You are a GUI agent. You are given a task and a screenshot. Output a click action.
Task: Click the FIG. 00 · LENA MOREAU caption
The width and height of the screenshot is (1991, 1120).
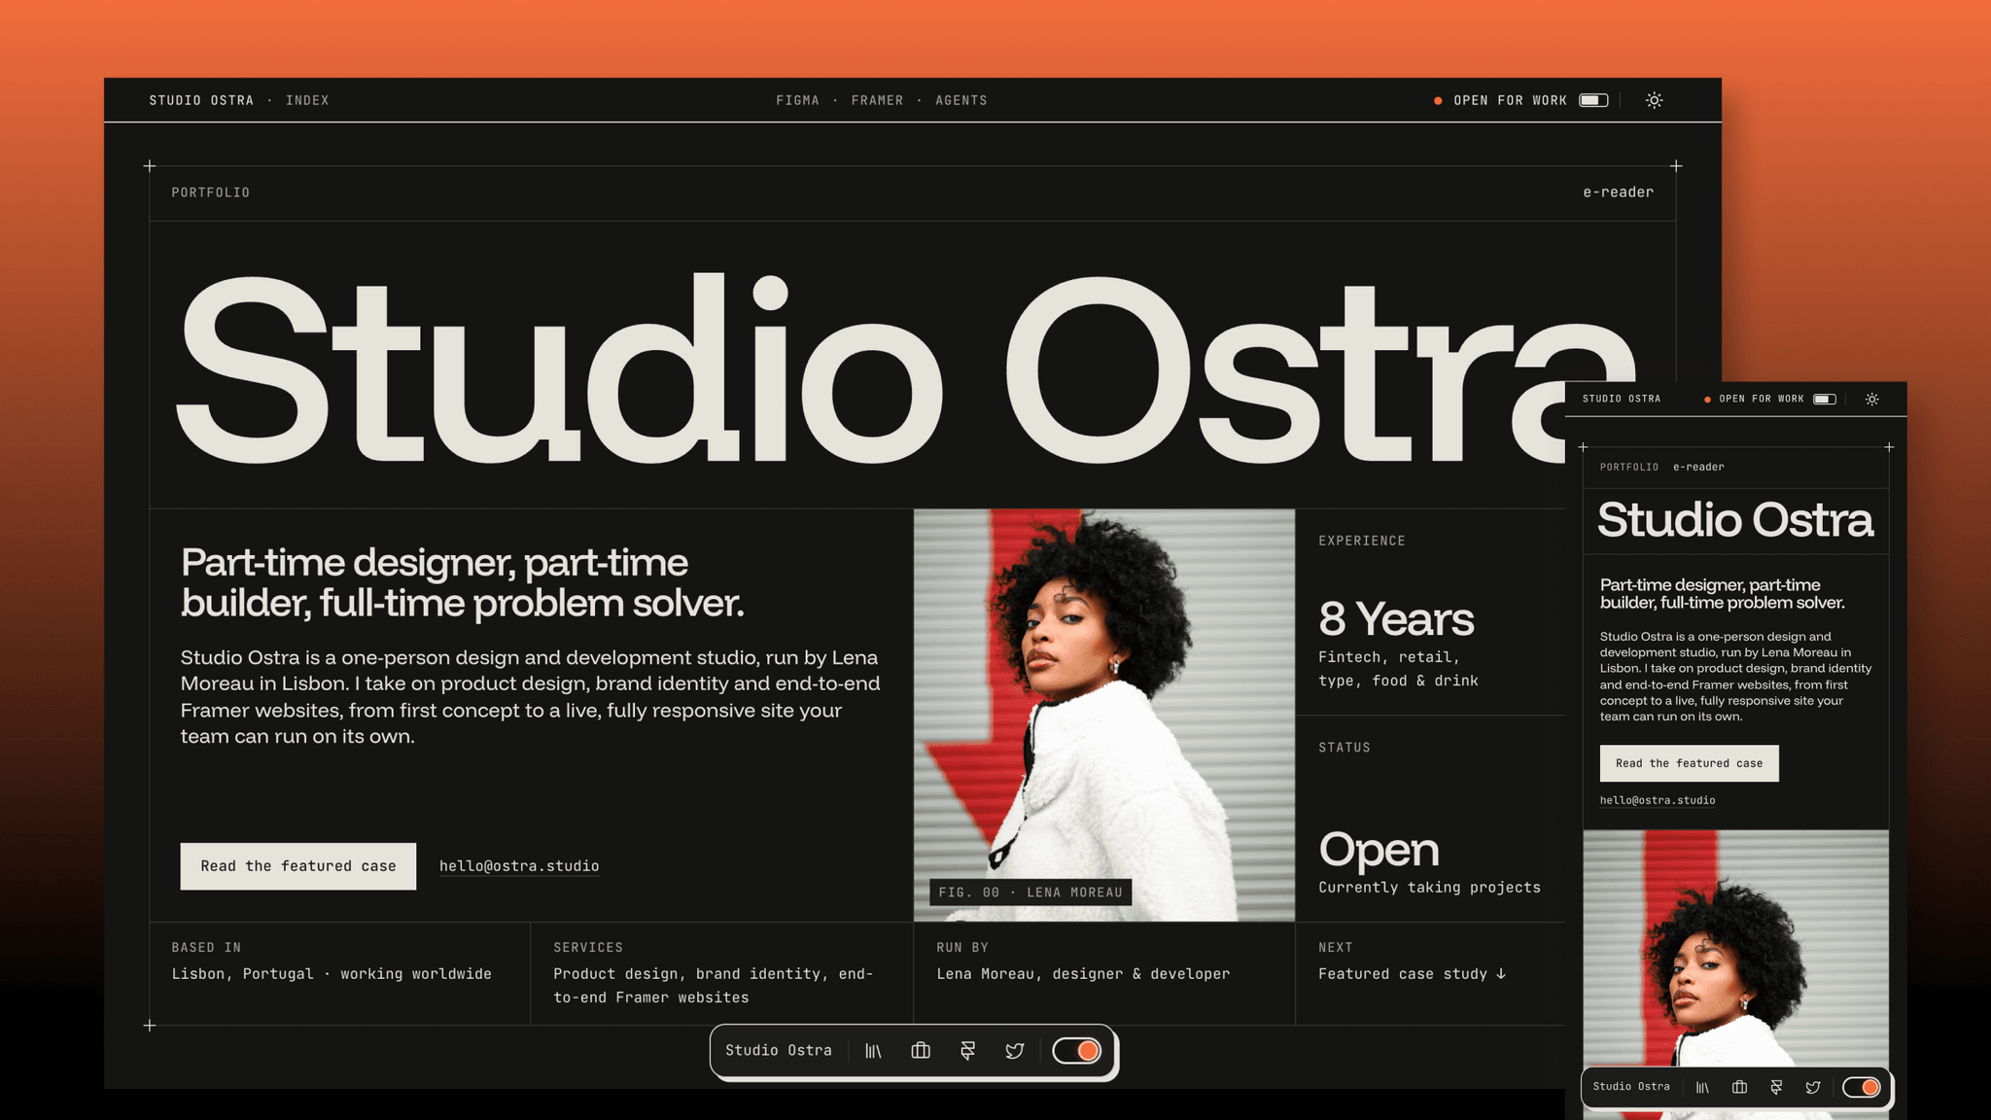(x=1030, y=892)
